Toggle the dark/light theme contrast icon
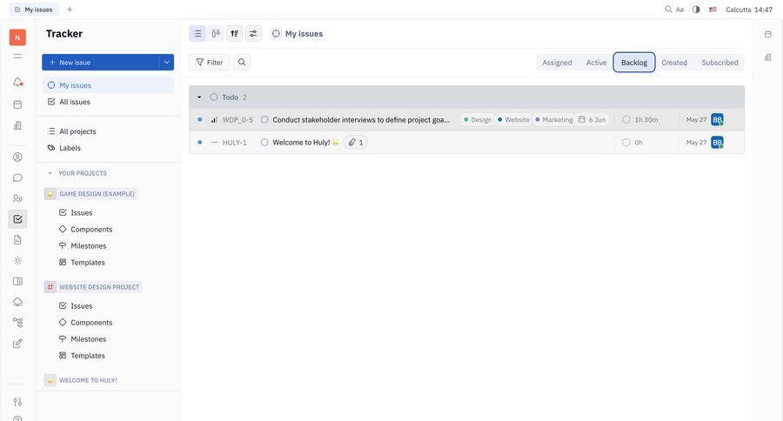The width and height of the screenshot is (783, 421). (696, 10)
